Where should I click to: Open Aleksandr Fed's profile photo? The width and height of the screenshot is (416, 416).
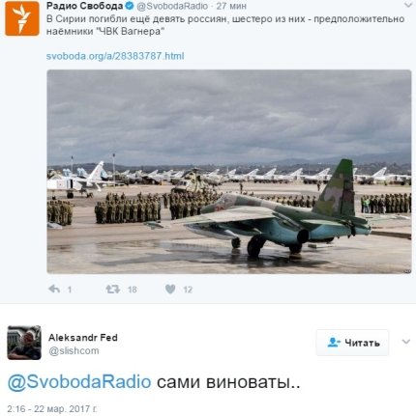click(x=24, y=343)
